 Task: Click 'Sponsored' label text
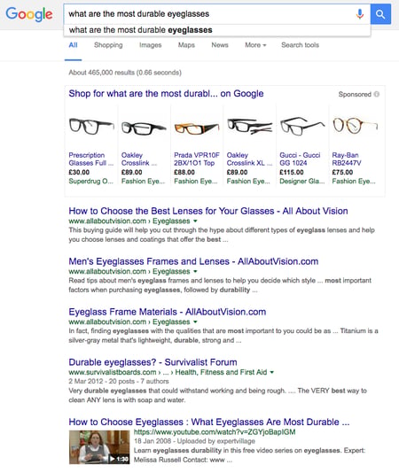(x=355, y=95)
